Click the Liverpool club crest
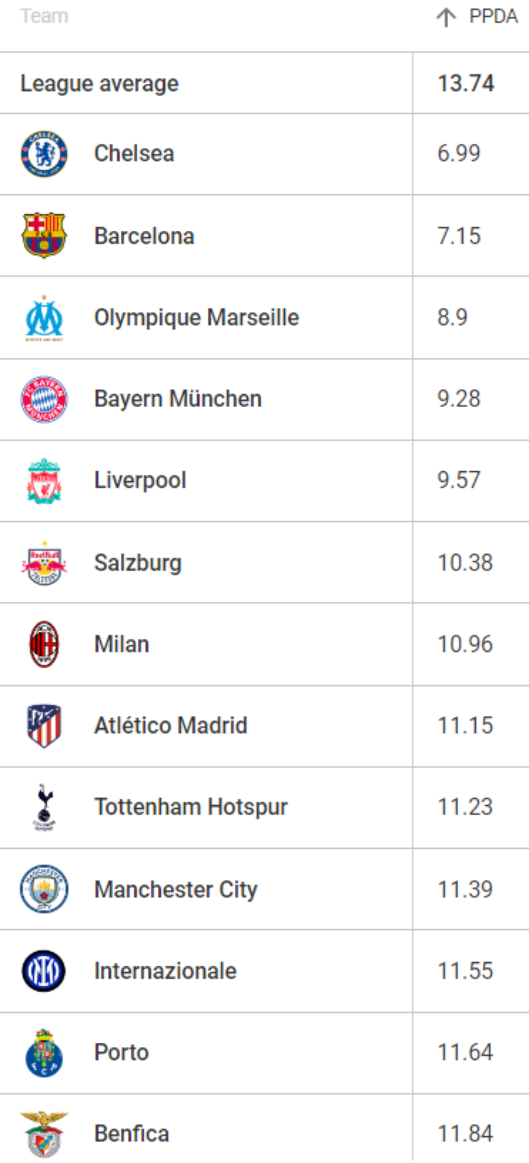The image size is (529, 1163). click(44, 481)
